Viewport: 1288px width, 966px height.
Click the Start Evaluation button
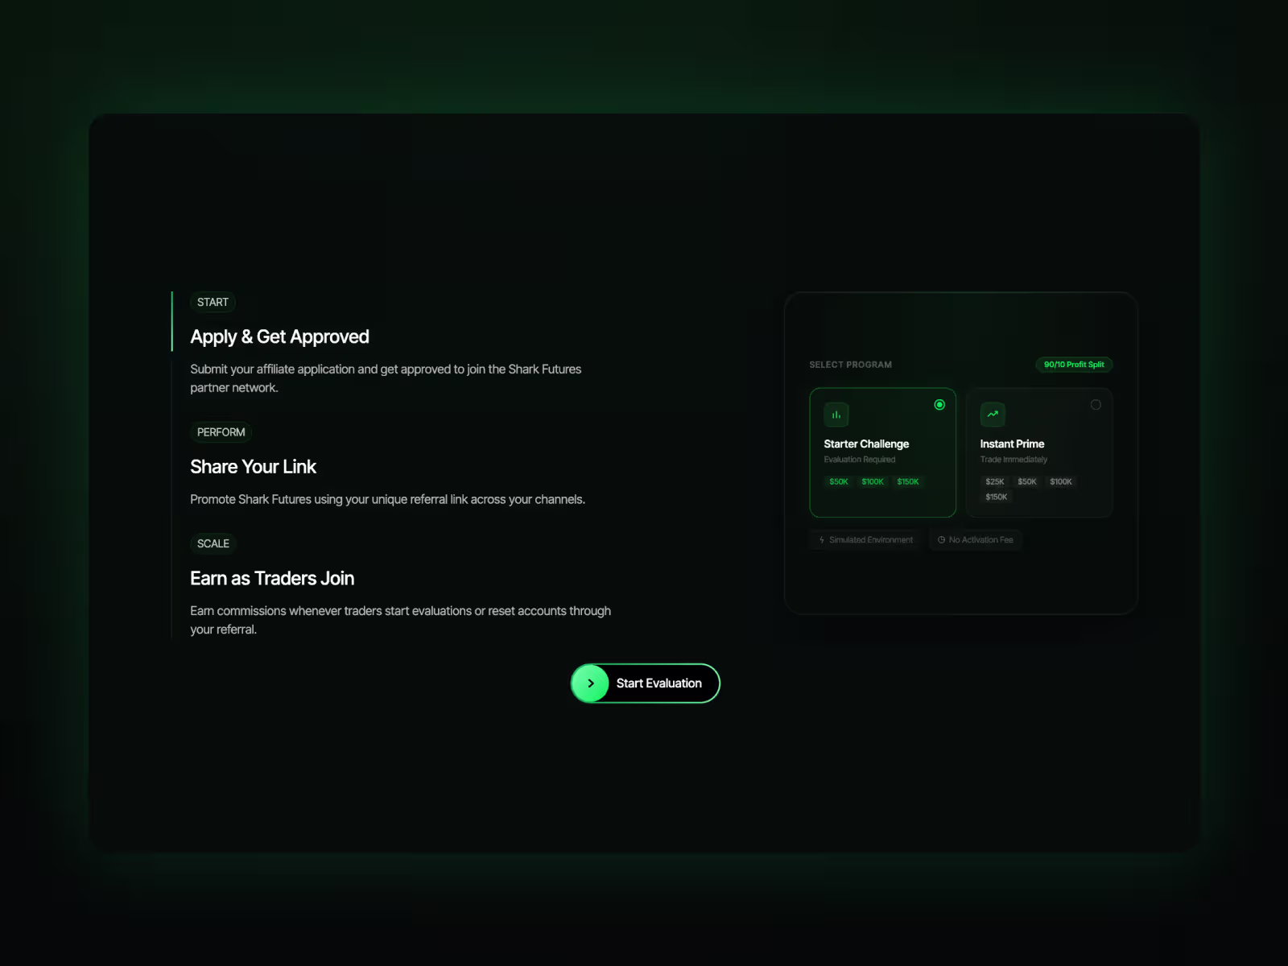point(646,683)
